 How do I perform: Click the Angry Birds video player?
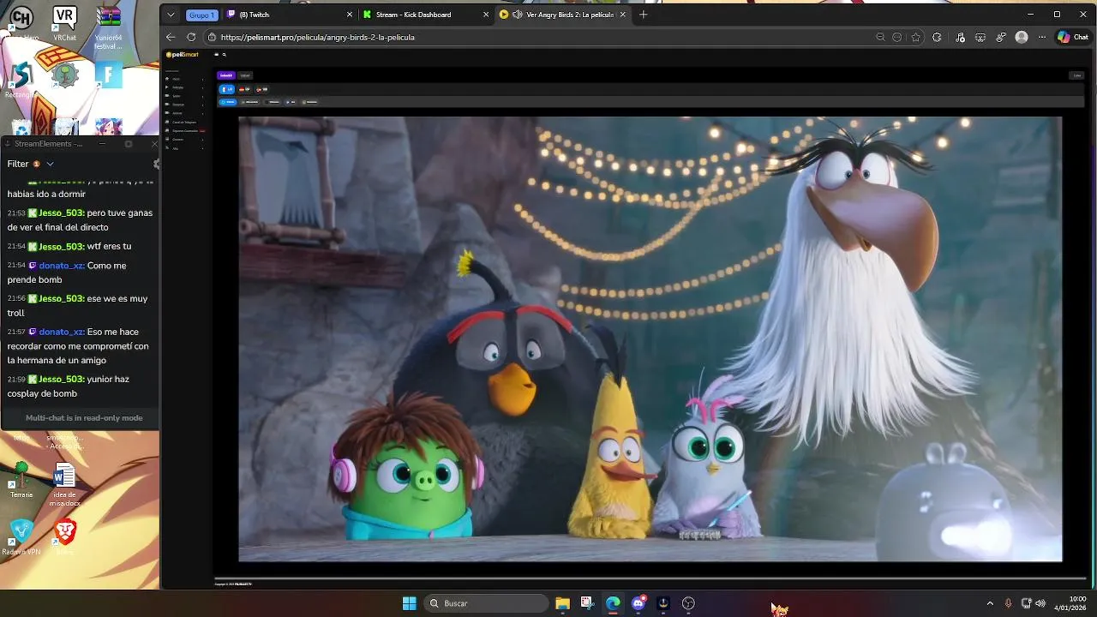pyautogui.click(x=650, y=339)
